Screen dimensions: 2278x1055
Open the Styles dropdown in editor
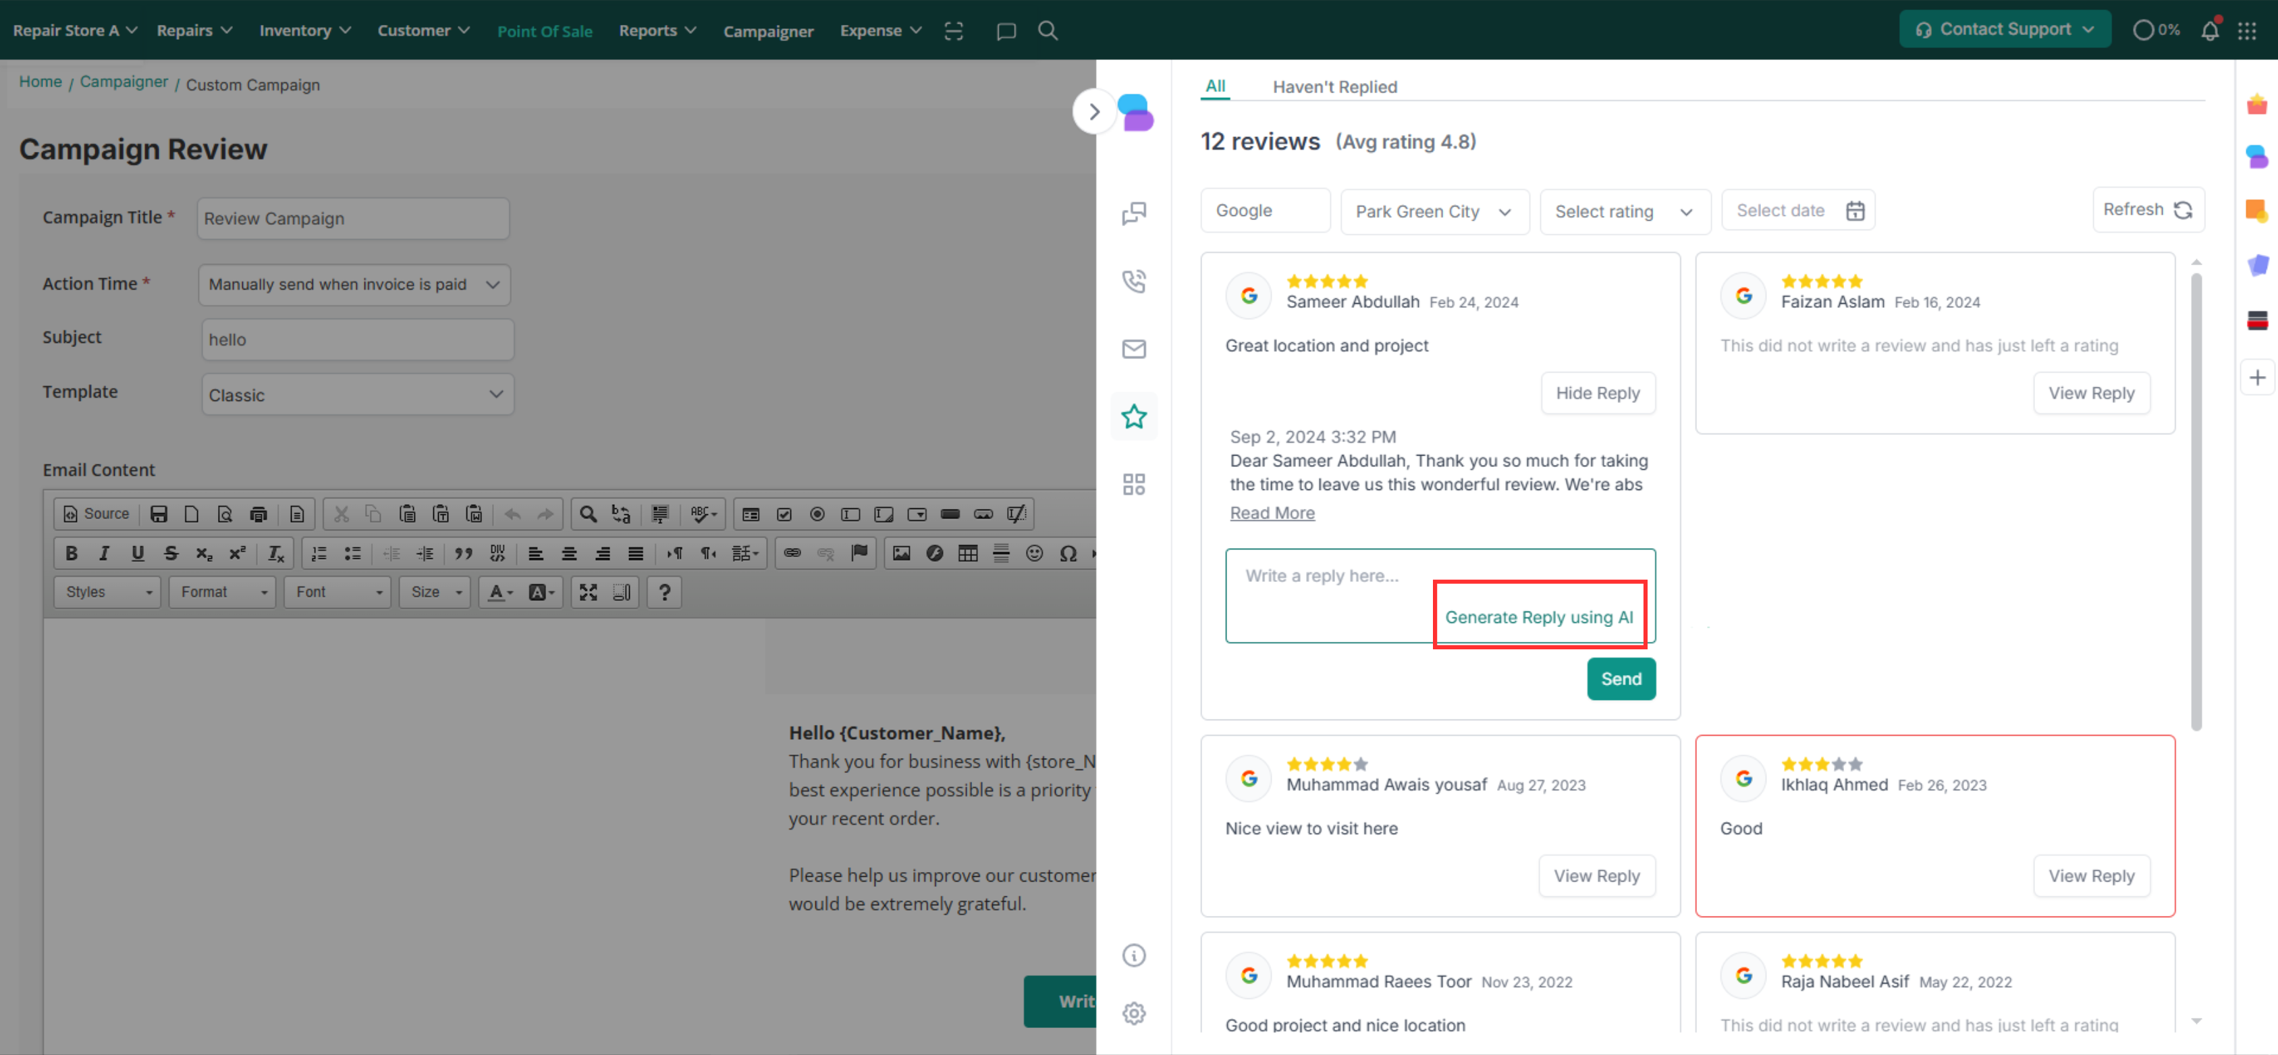tap(108, 593)
